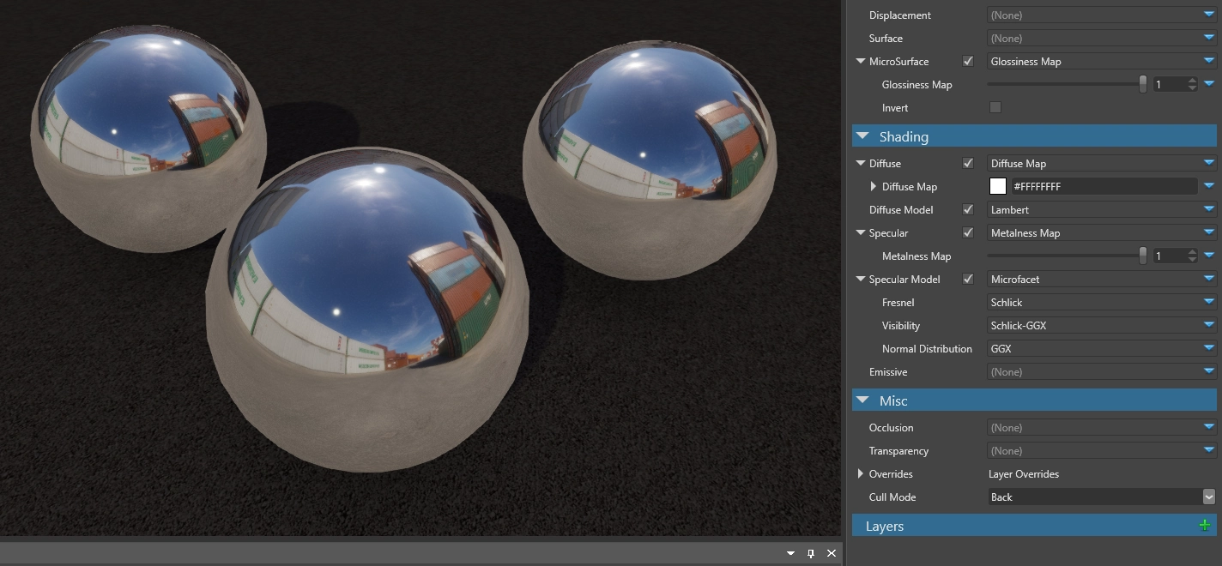This screenshot has width=1222, height=566.
Task: Toggle the Diffuse checkbox off
Action: [968, 163]
